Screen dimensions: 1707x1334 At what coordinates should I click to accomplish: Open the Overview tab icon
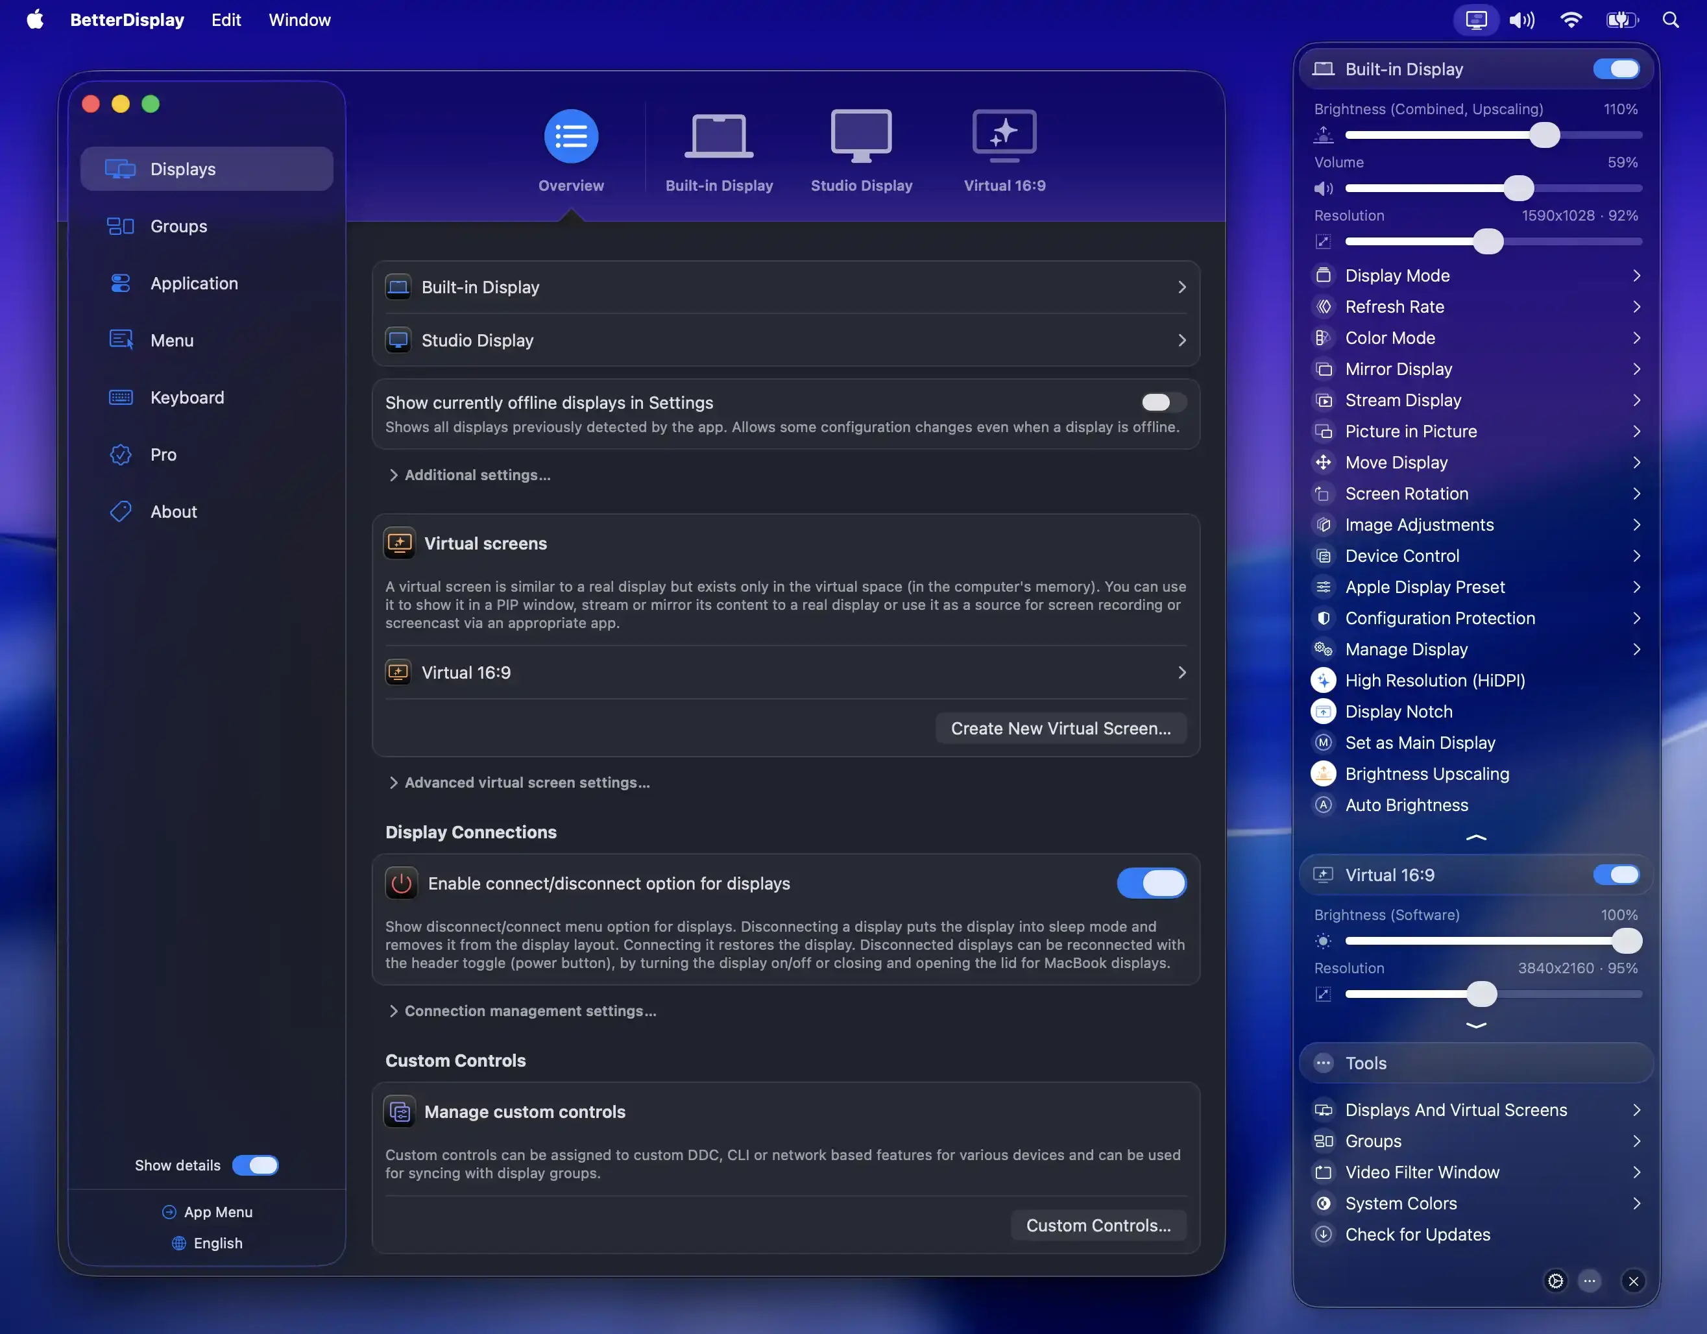tap(570, 136)
